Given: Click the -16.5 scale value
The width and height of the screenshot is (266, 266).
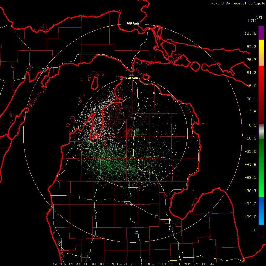Looking at the screenshot, I should (250, 138).
